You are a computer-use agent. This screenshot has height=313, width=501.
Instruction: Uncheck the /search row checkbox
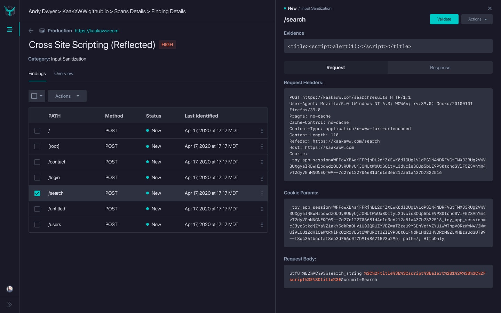tap(37, 193)
